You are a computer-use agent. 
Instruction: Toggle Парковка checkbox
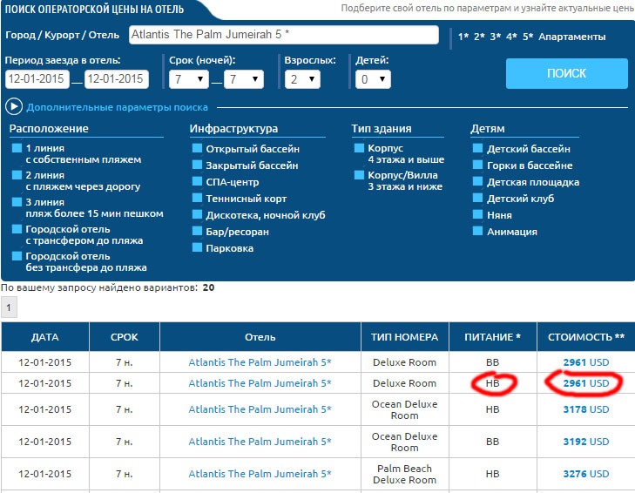197,247
